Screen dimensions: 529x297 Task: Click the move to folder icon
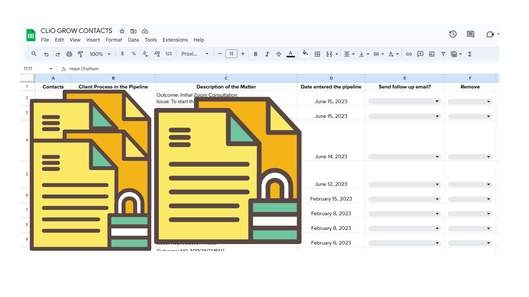click(x=134, y=31)
